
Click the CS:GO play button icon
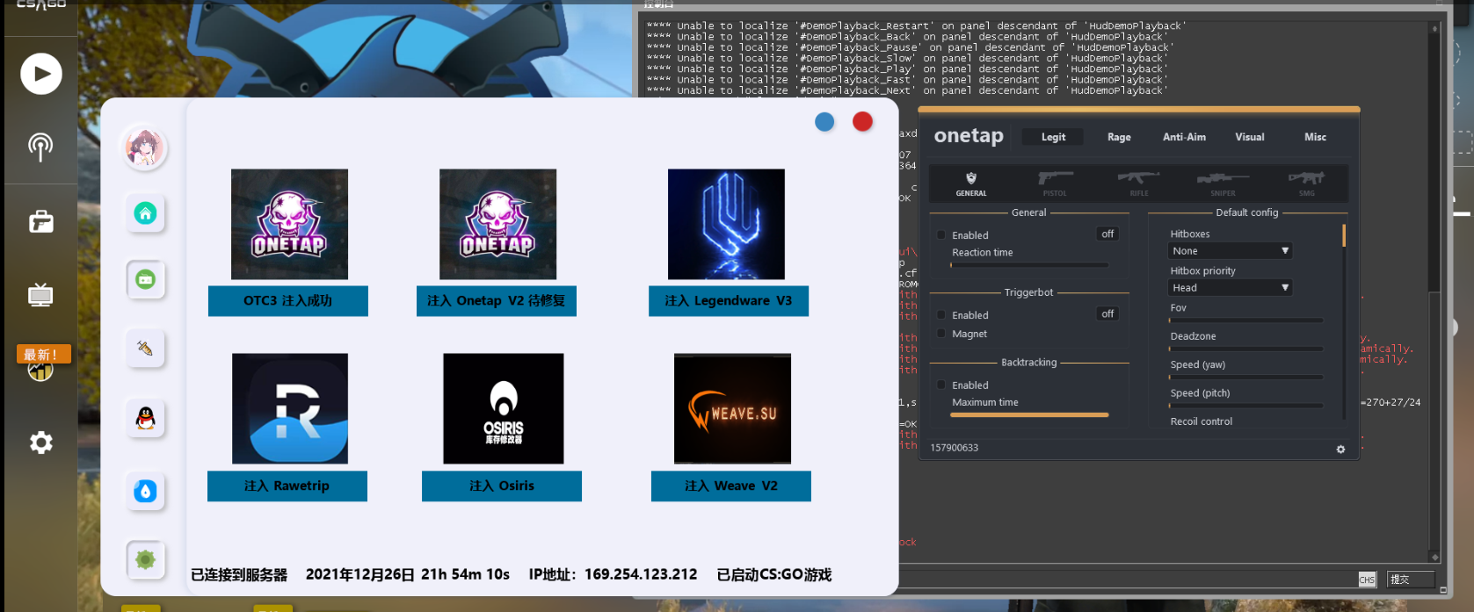(x=41, y=74)
